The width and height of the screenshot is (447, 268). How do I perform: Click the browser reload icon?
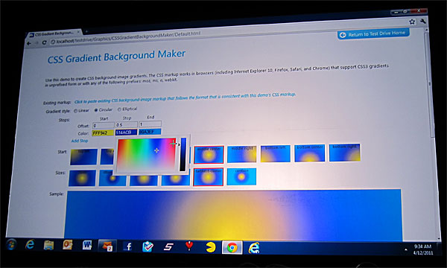44,42
